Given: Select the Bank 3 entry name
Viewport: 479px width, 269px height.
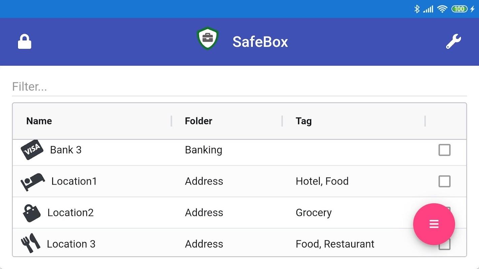Looking at the screenshot, I should click(x=66, y=150).
